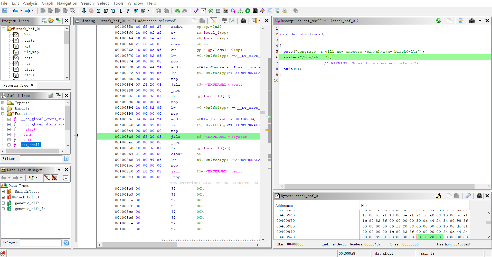Open the Analysis menu
Viewport: 492px width, 257px height.
click(x=30, y=3)
